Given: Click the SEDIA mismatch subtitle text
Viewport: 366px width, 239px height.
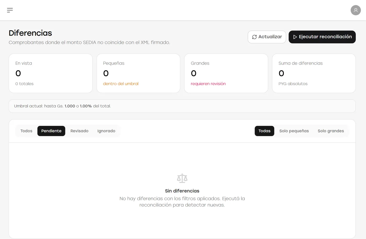Looking at the screenshot, I should point(89,42).
